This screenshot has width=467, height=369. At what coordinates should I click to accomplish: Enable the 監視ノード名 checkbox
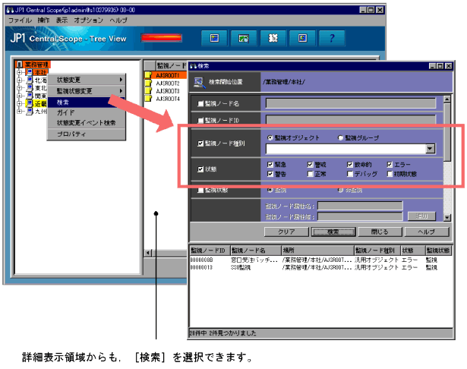click(x=200, y=104)
